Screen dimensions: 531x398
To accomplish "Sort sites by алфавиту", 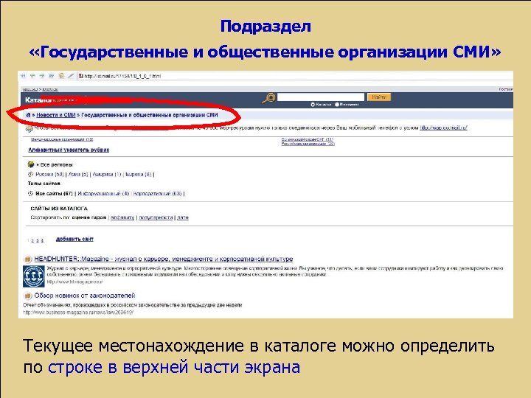I will (122, 217).
